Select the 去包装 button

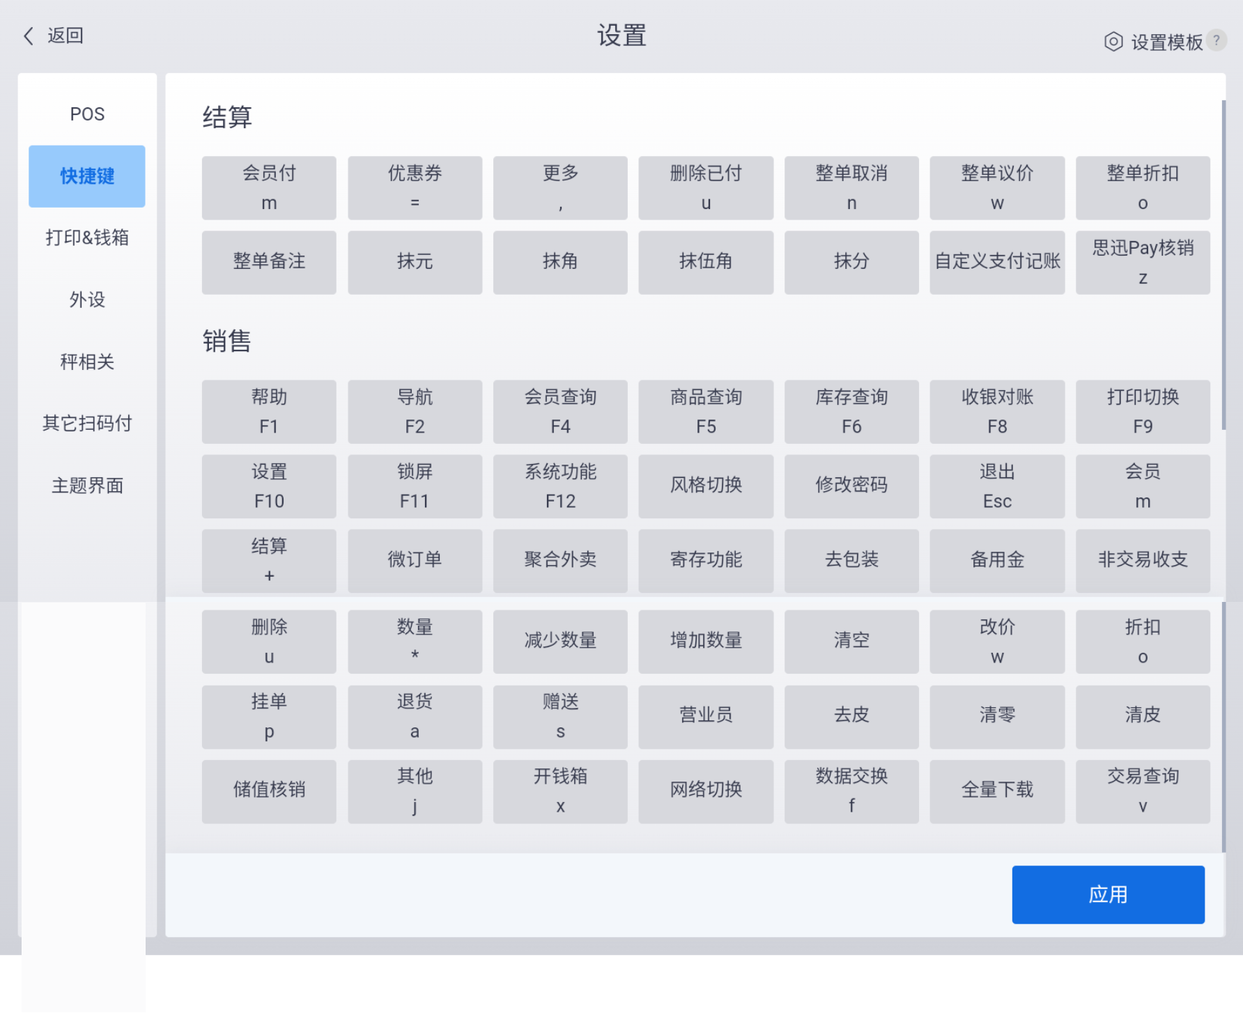click(x=851, y=561)
